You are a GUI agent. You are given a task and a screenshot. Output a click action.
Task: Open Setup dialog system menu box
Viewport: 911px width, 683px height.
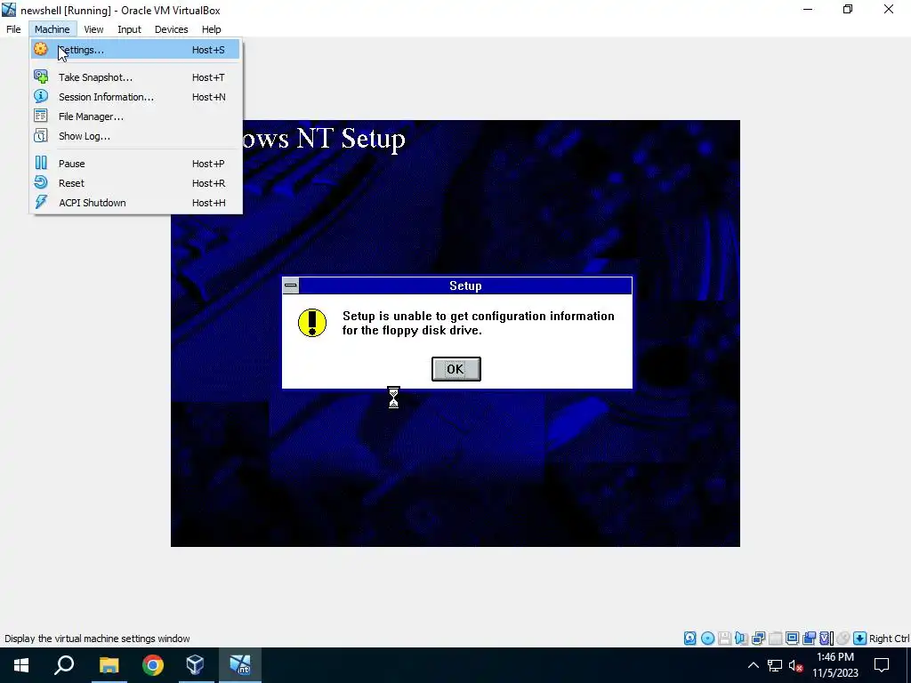pyautogui.click(x=291, y=285)
